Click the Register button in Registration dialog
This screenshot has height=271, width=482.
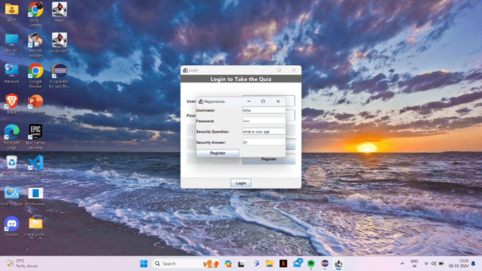tap(218, 153)
